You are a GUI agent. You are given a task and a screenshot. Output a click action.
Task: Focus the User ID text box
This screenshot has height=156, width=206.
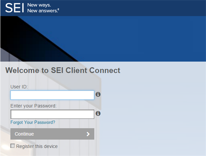pos(52,95)
